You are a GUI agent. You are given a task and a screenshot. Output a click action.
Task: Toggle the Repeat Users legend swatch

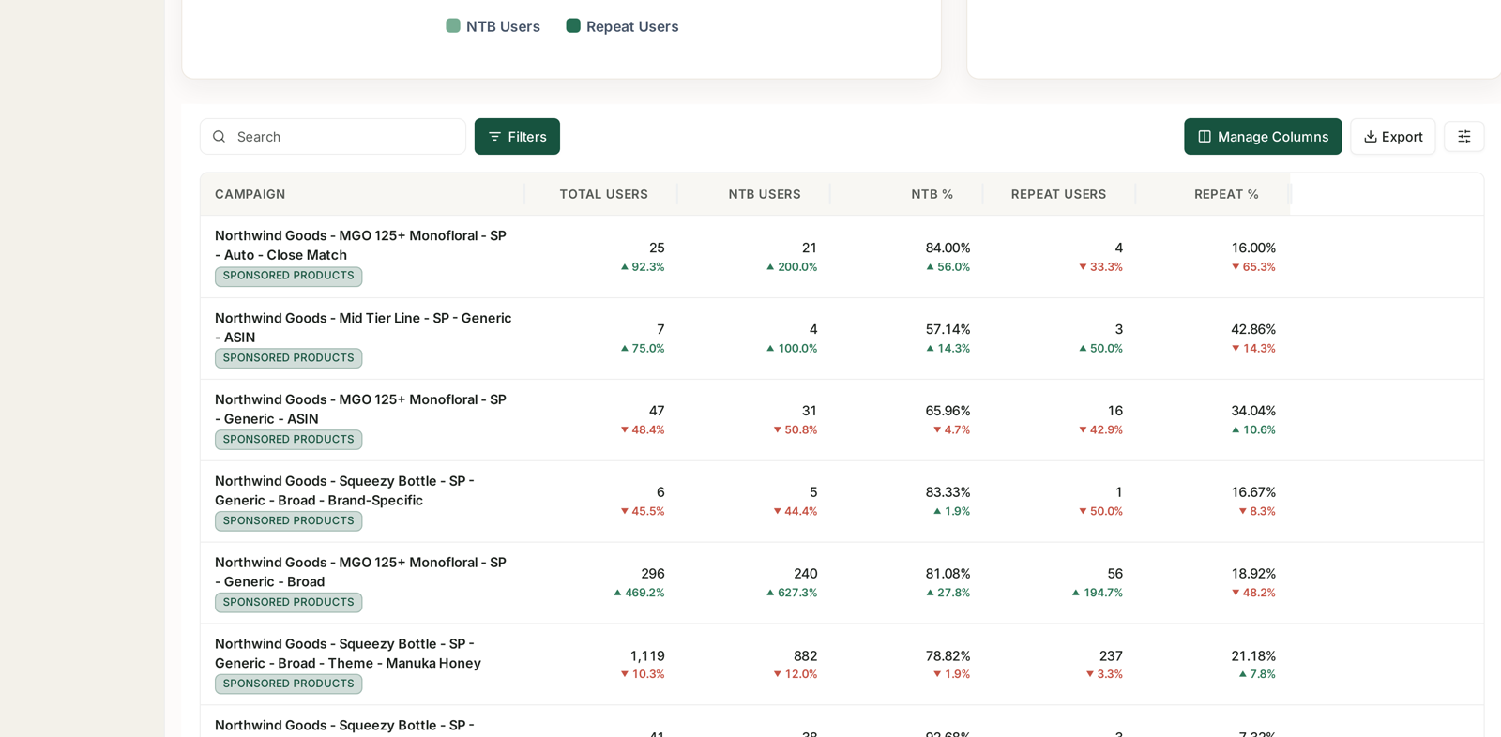click(x=573, y=26)
